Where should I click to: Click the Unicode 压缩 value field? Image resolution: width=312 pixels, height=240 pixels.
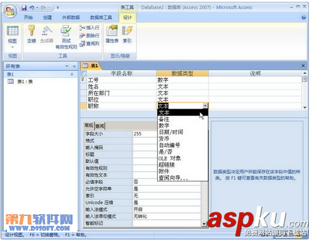166,202
